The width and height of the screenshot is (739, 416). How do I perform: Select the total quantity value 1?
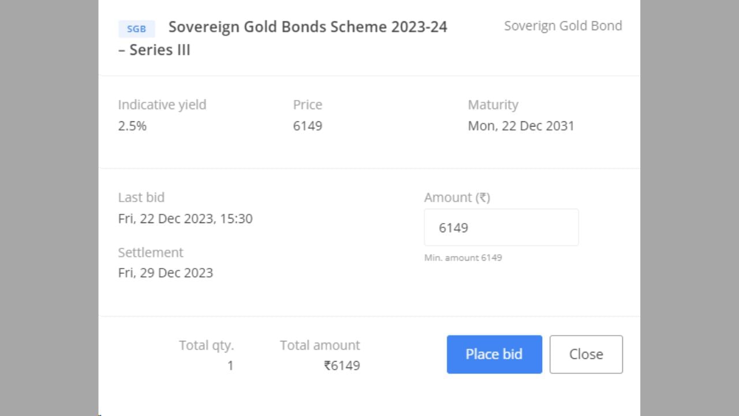(230, 366)
